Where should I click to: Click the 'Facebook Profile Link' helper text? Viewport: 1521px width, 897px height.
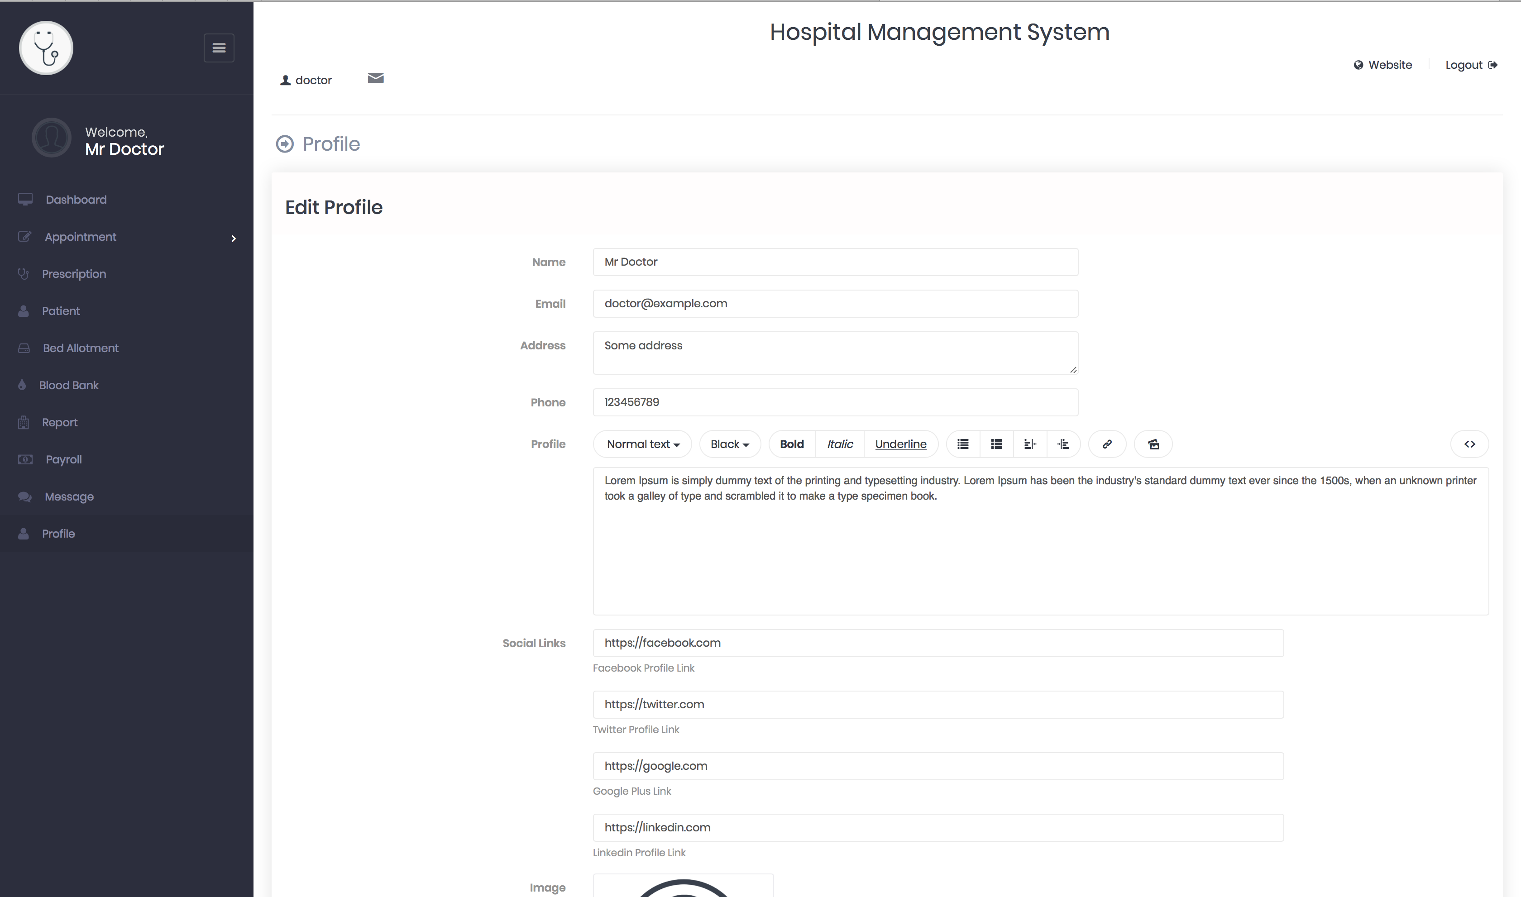pos(643,668)
